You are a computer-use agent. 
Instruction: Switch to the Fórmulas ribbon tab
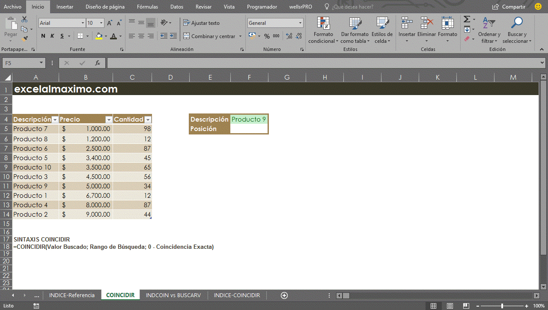(147, 7)
